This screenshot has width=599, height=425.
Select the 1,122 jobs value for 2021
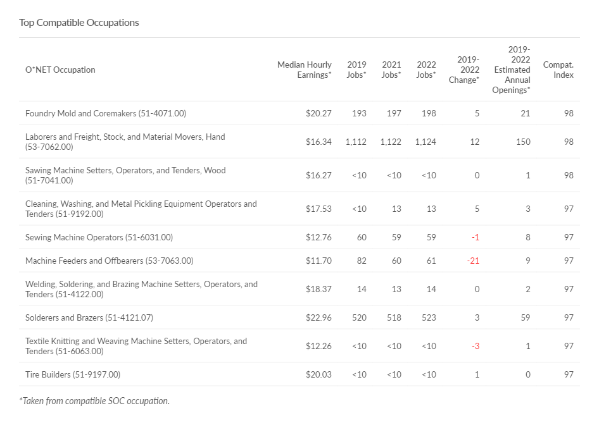(x=391, y=142)
